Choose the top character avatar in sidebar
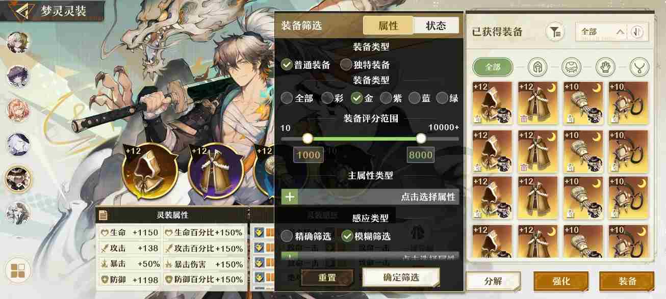Viewport: 666px width, 299px height. 18,42
